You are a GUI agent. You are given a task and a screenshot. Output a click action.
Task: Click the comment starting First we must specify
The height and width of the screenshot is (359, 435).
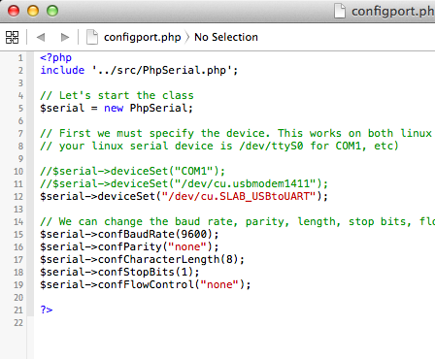click(237, 133)
